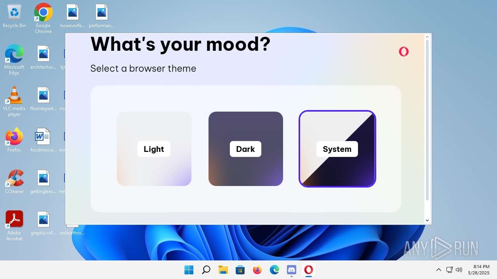Image resolution: width=497 pixels, height=279 pixels.
Task: Click the scroll down arrow in the setup window
Action: coord(427,220)
